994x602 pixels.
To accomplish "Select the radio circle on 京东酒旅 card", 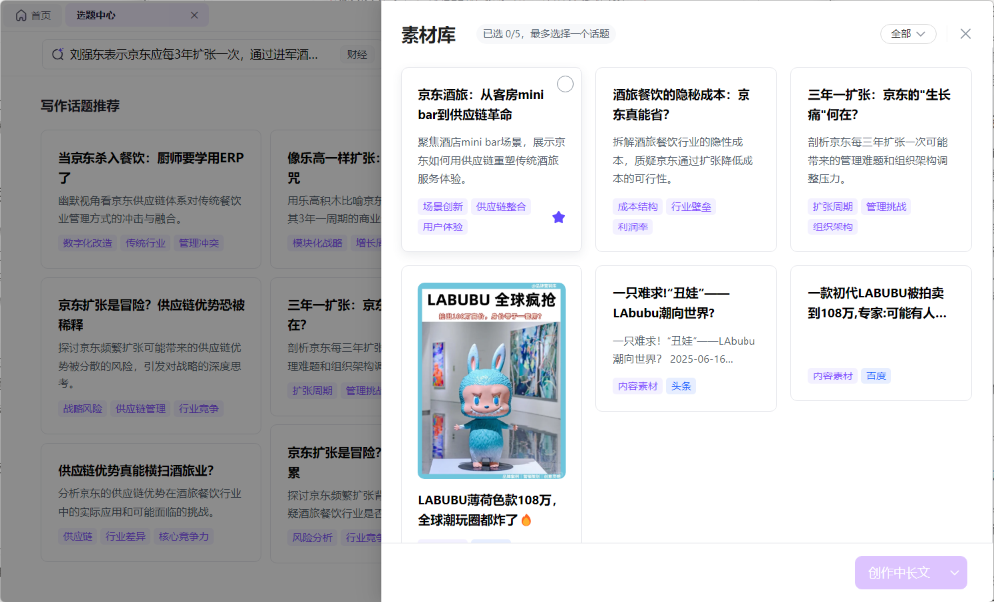I will [565, 84].
